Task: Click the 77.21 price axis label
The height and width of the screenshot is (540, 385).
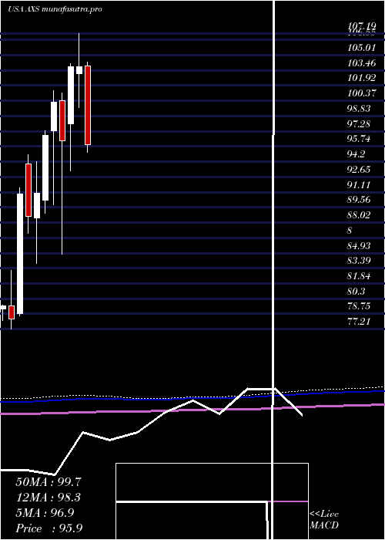Action: pos(359,322)
